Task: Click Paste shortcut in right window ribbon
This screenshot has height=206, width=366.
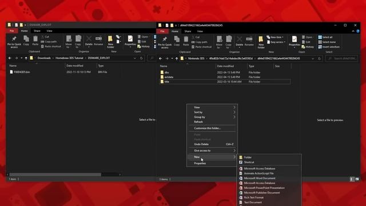Action: coord(201,47)
